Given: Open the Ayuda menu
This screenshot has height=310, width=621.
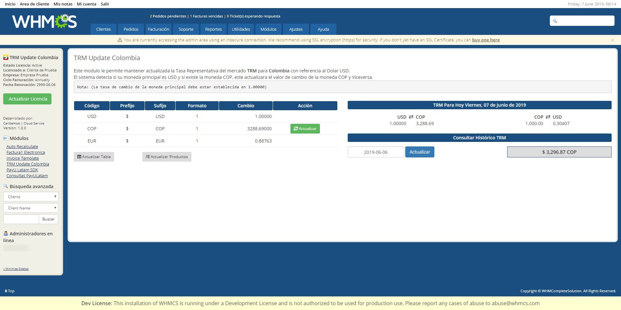Looking at the screenshot, I should coord(323,29).
